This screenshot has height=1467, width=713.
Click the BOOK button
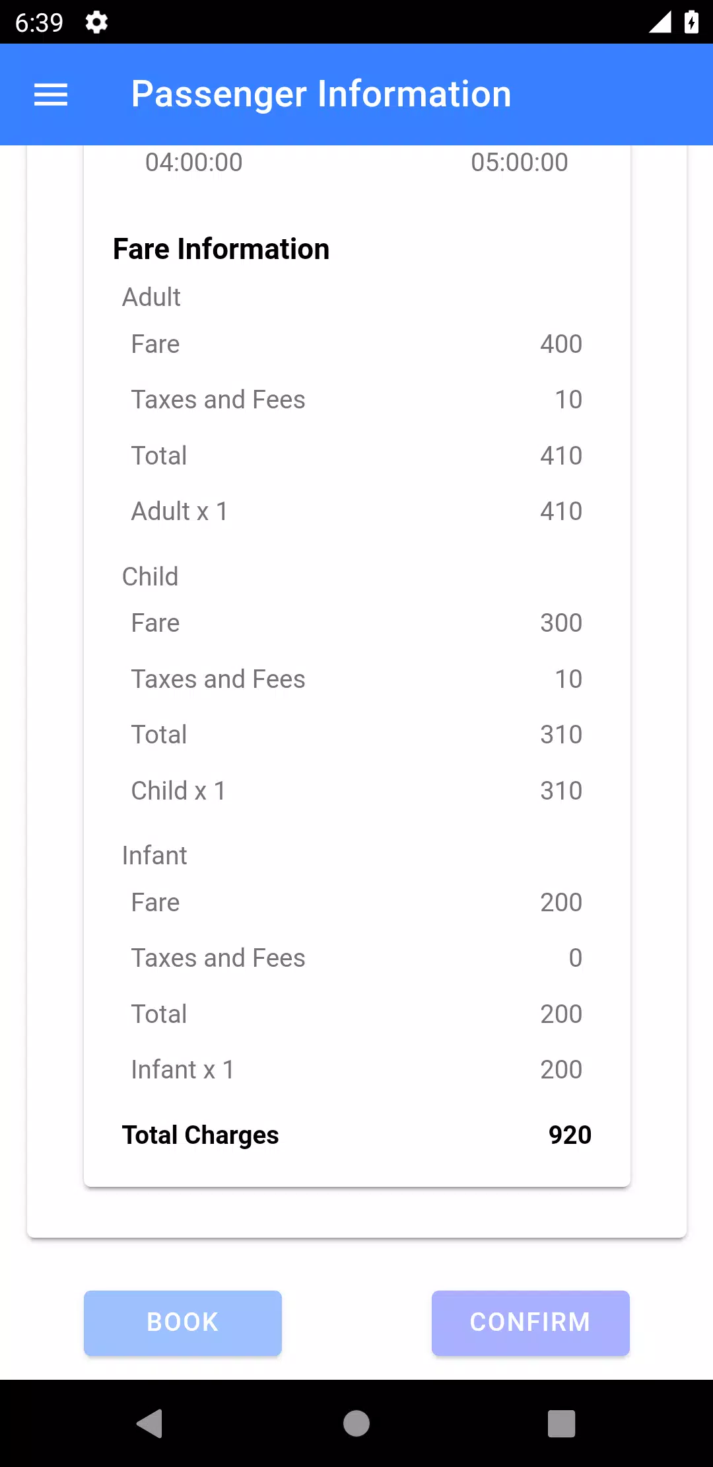point(183,1323)
